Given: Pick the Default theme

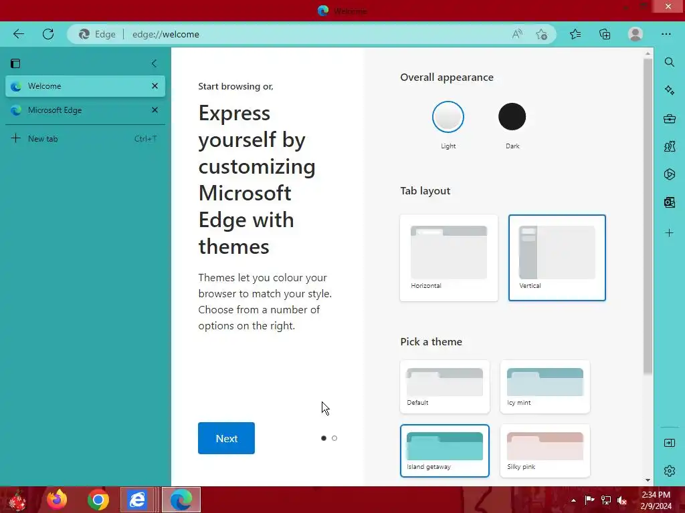Looking at the screenshot, I should pos(445,387).
